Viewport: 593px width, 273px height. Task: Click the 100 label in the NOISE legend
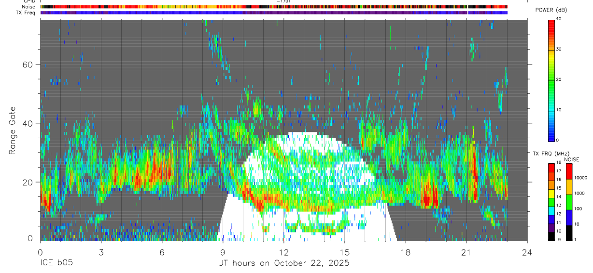(x=578, y=208)
